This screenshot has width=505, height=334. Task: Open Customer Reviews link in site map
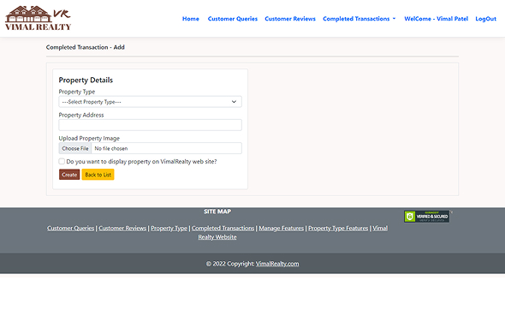(122, 228)
